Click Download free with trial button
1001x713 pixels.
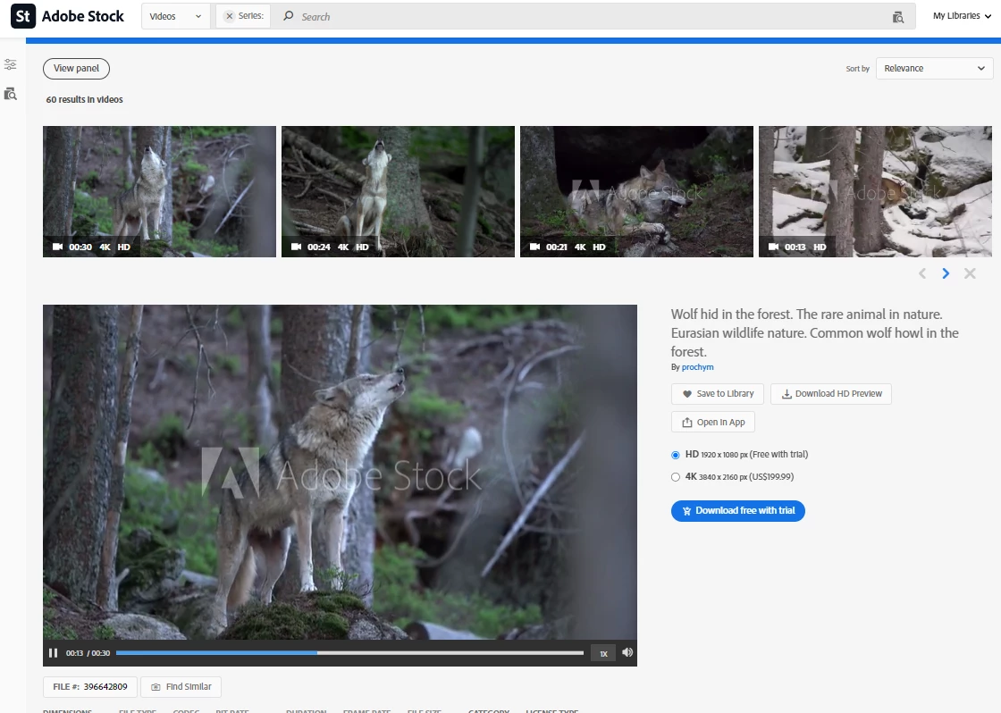tap(738, 511)
